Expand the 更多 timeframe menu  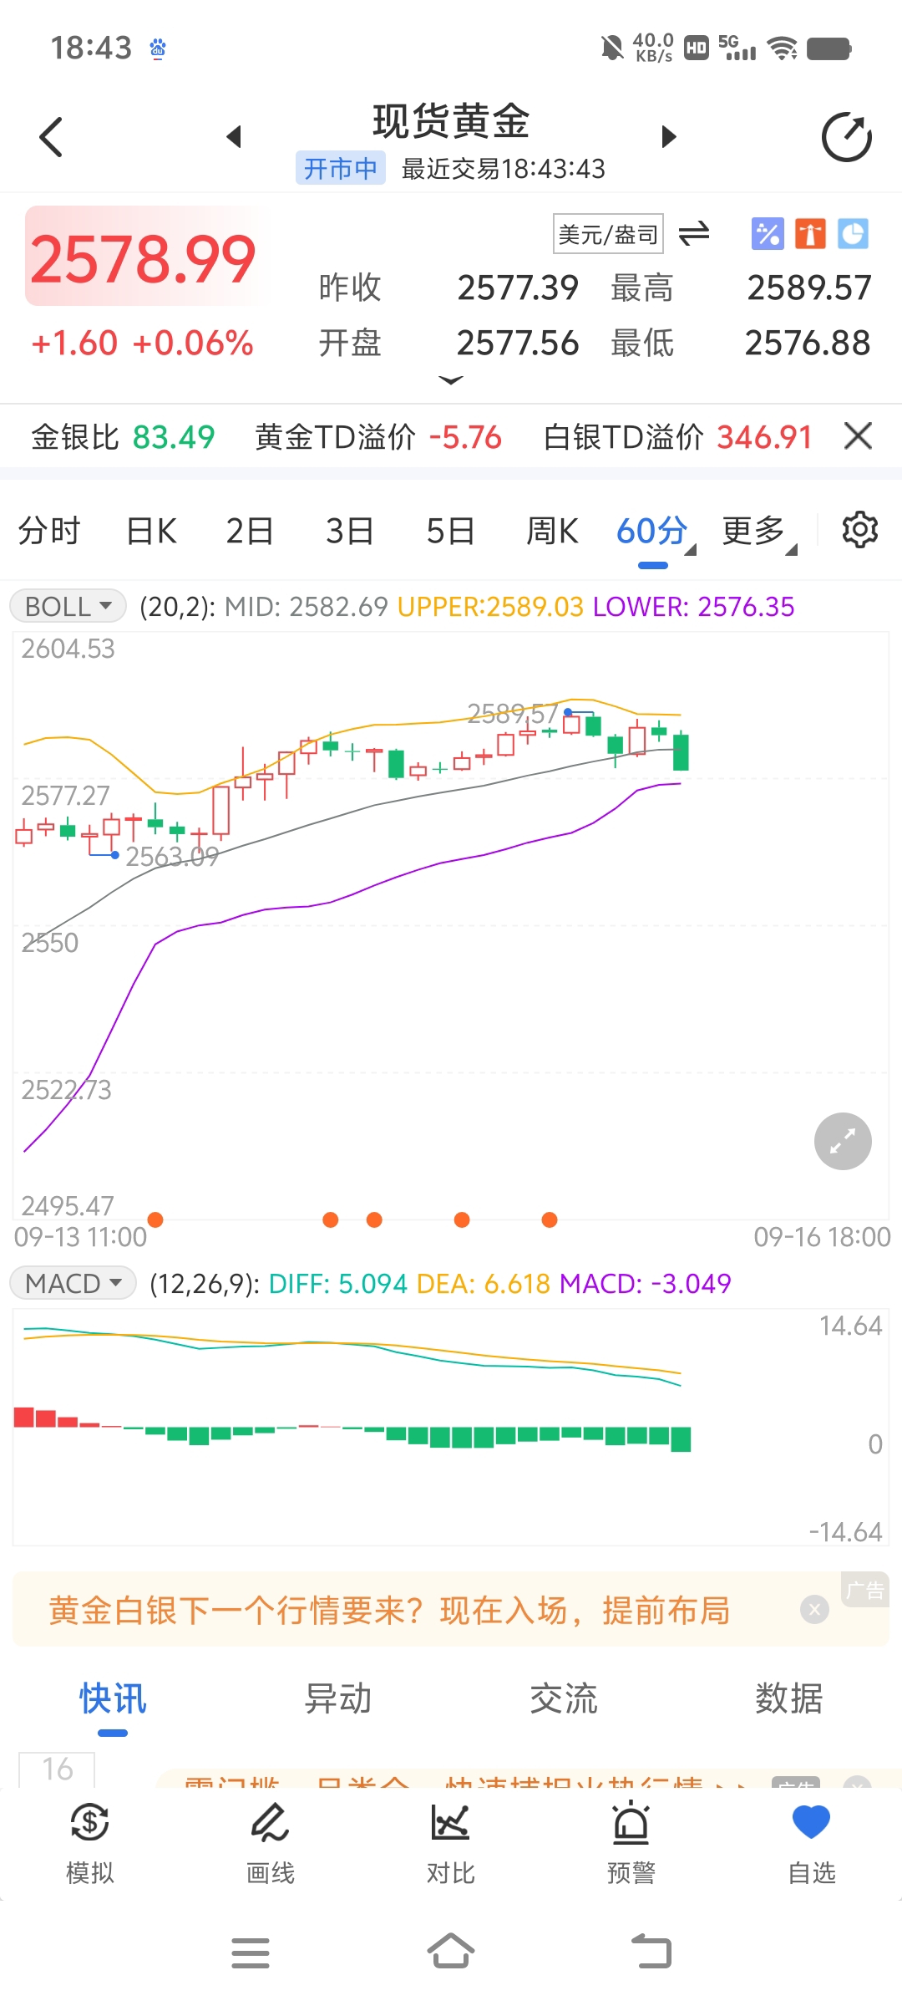758,531
